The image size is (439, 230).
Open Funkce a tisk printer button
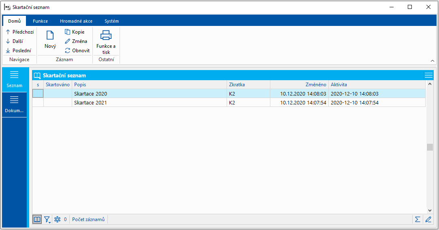106,42
